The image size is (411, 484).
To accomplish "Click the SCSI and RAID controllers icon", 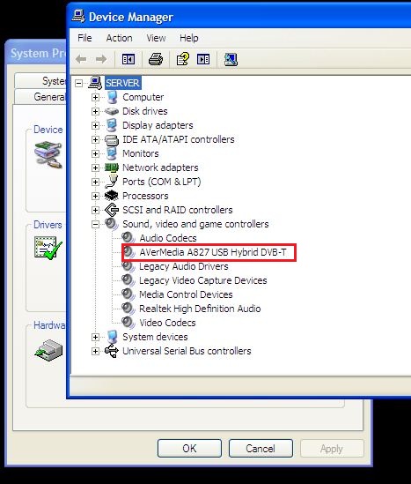I will point(112,210).
